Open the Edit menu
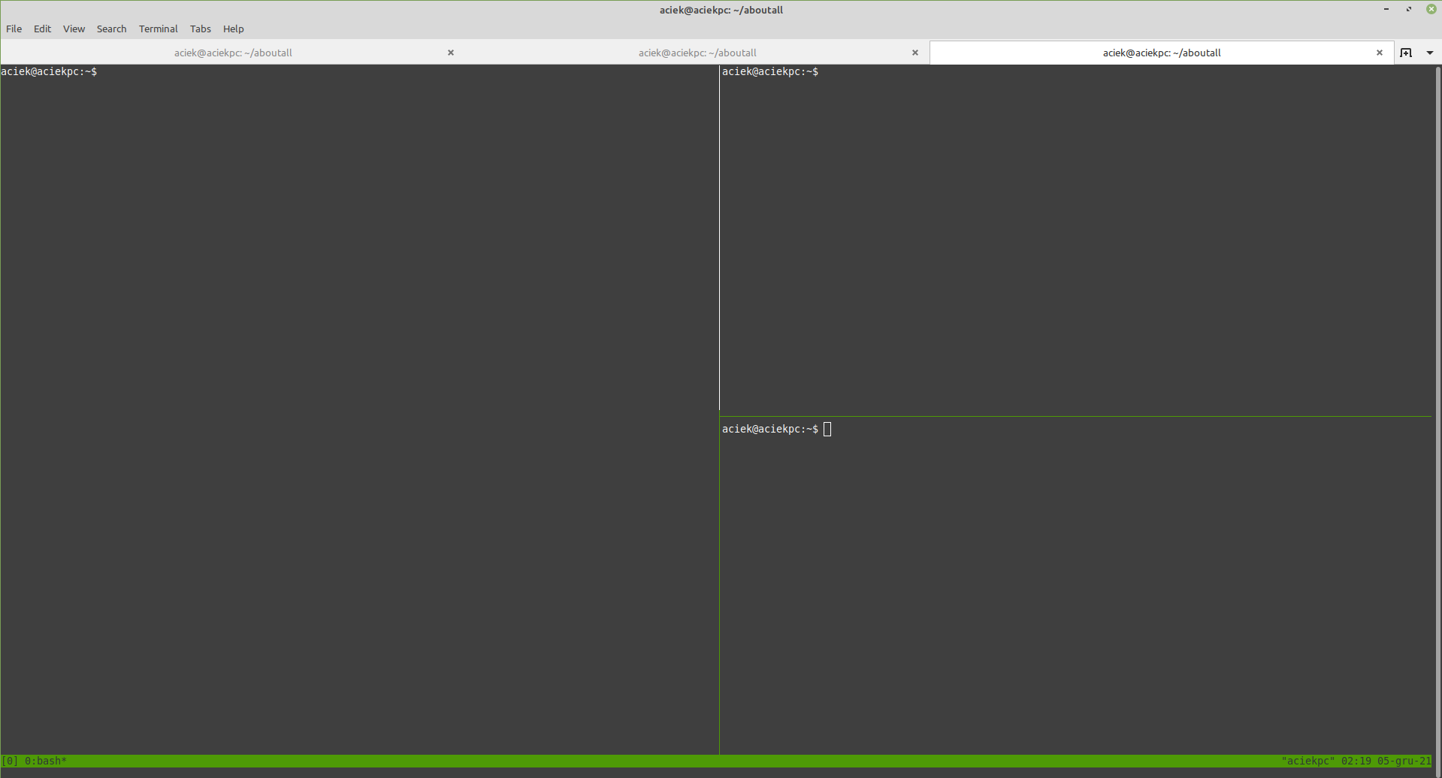Viewport: 1442px width, 778px height. click(42, 29)
